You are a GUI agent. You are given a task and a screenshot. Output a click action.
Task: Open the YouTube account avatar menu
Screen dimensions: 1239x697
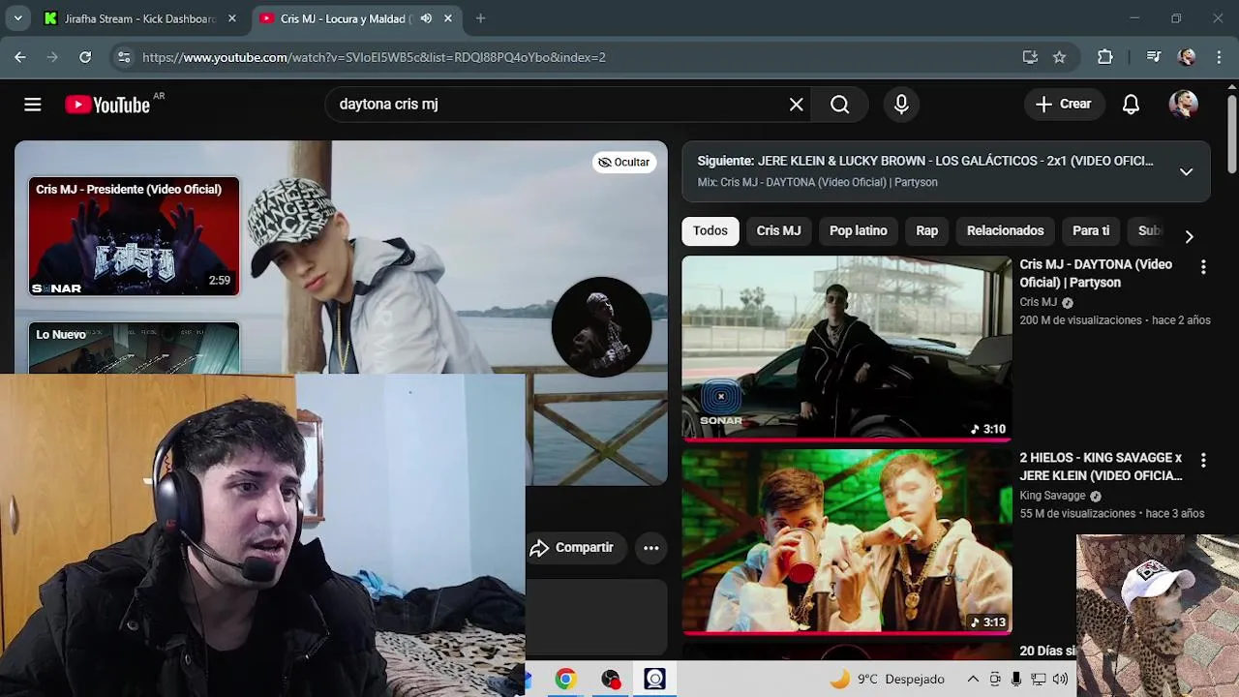pos(1183,105)
